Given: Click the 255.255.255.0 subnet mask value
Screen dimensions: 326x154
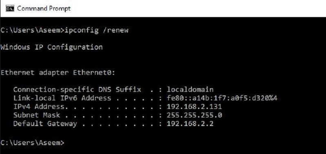Looking at the screenshot, I should (194, 115).
